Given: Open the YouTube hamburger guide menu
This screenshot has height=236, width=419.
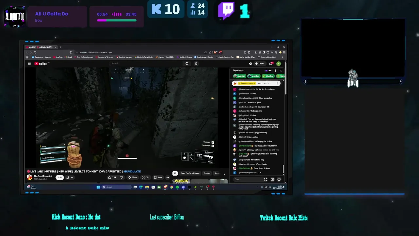Looking at the screenshot, I should pos(29,64).
